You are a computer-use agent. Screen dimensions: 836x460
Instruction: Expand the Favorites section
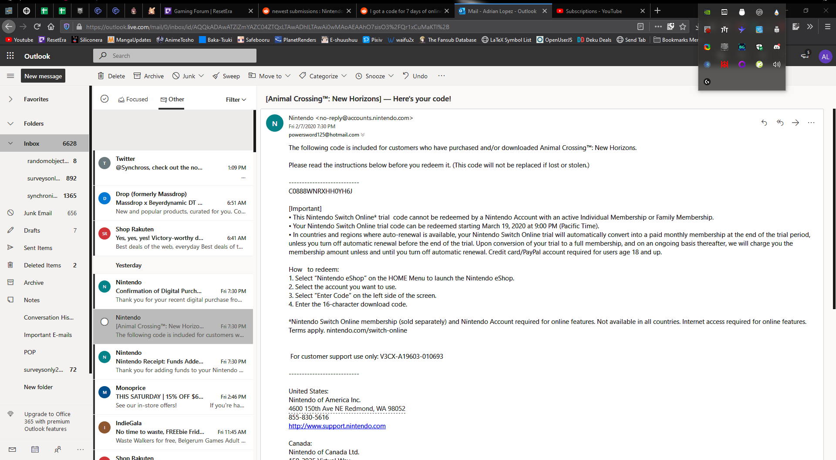10,99
